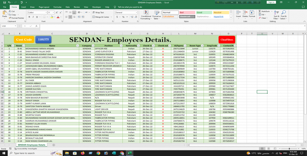307x156 pixels.
Task: Toggle italic formatting
Action: pos(33,17)
